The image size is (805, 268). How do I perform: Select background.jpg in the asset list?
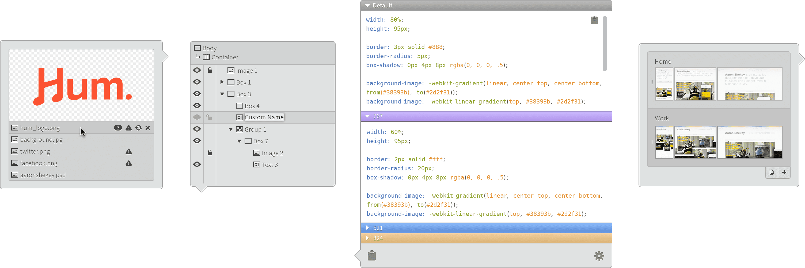coord(41,140)
